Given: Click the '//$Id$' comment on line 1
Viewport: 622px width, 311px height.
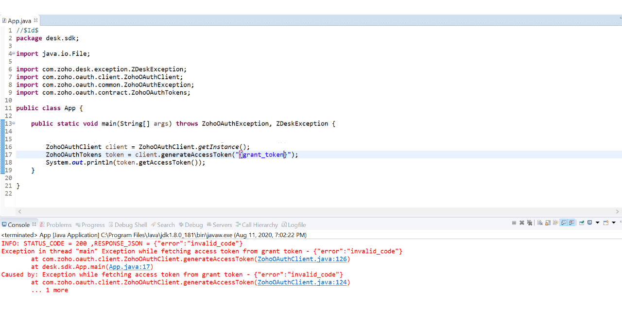Looking at the screenshot, I should [x=27, y=30].
